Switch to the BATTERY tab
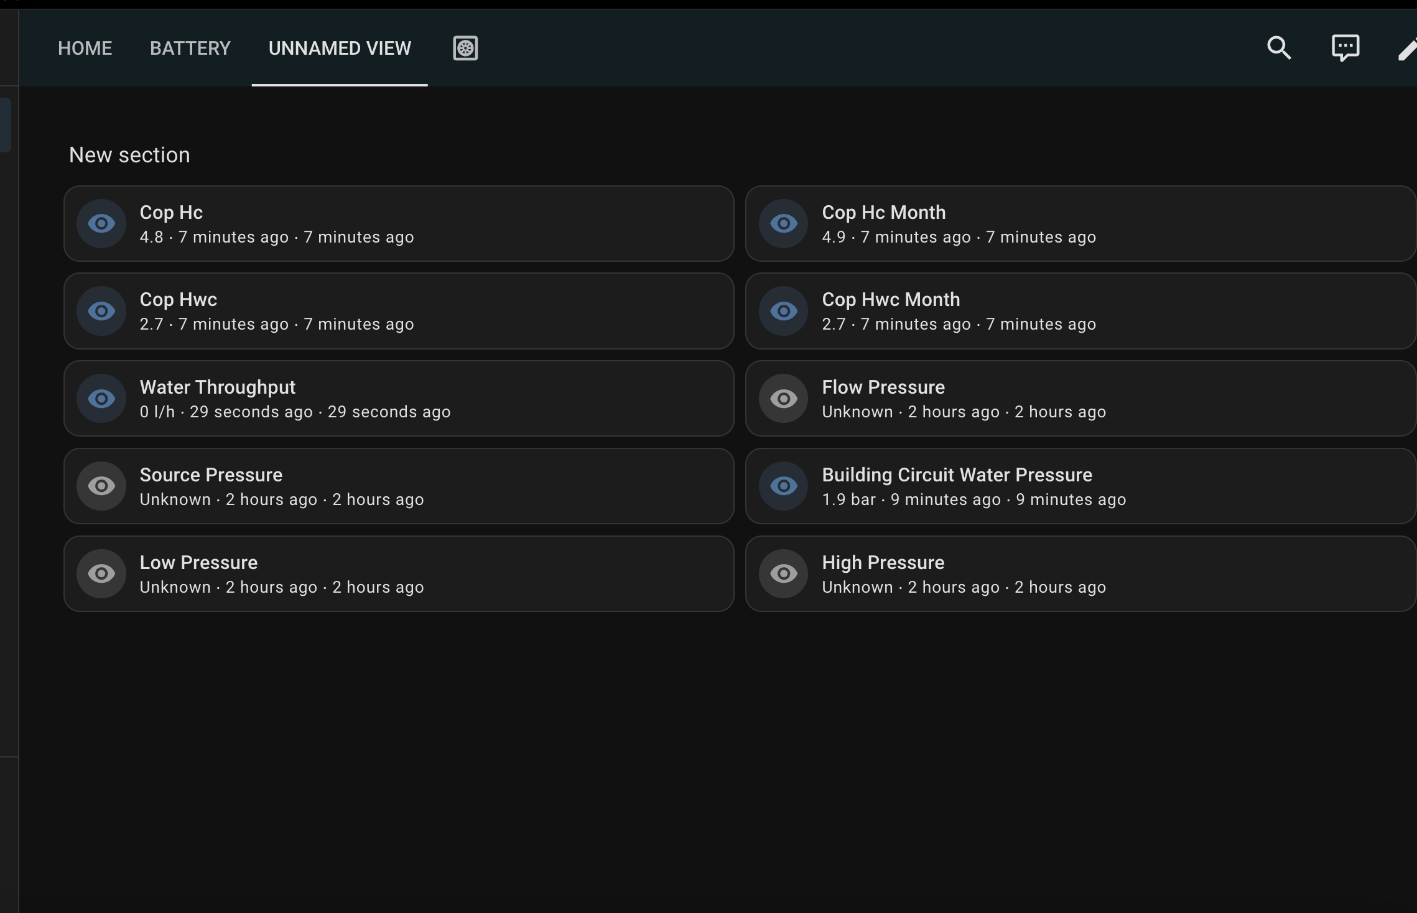 click(x=190, y=48)
